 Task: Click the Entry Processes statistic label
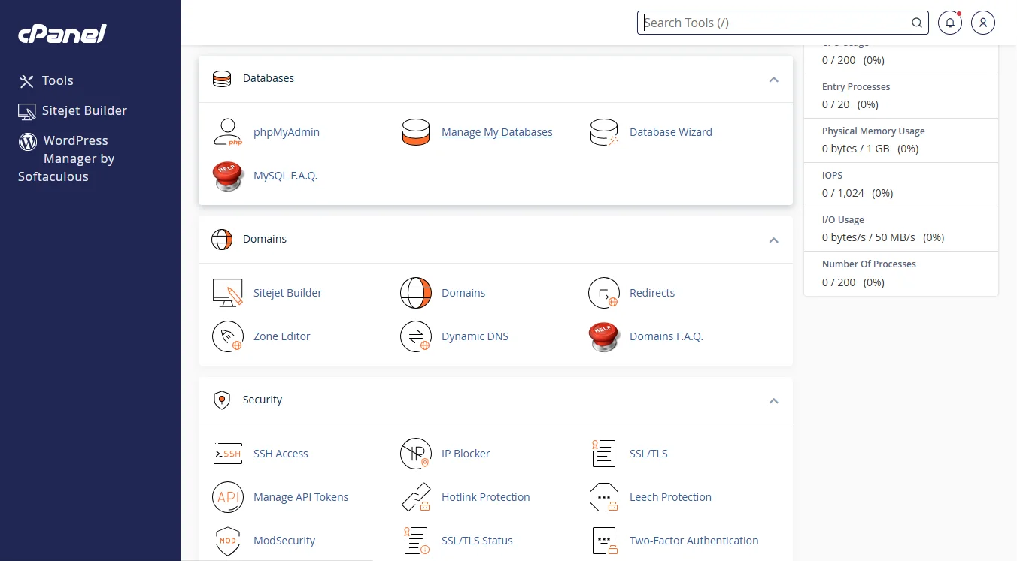click(856, 87)
